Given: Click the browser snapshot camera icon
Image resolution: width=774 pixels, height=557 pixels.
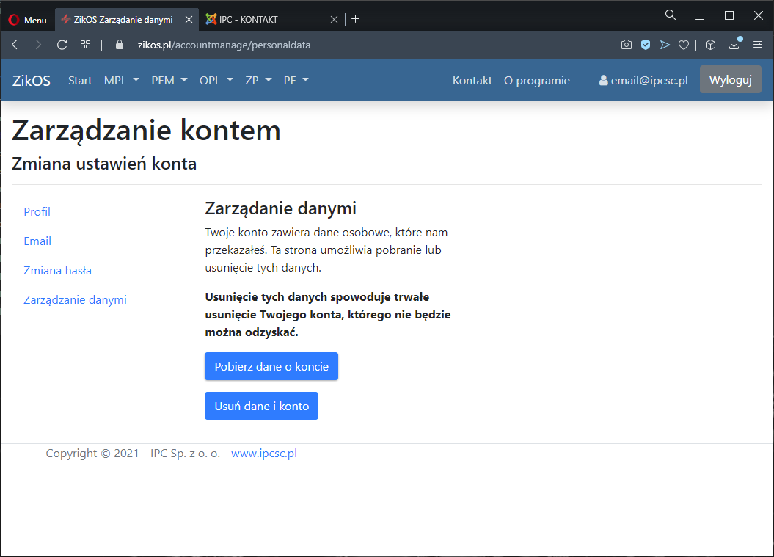Looking at the screenshot, I should coord(626,45).
